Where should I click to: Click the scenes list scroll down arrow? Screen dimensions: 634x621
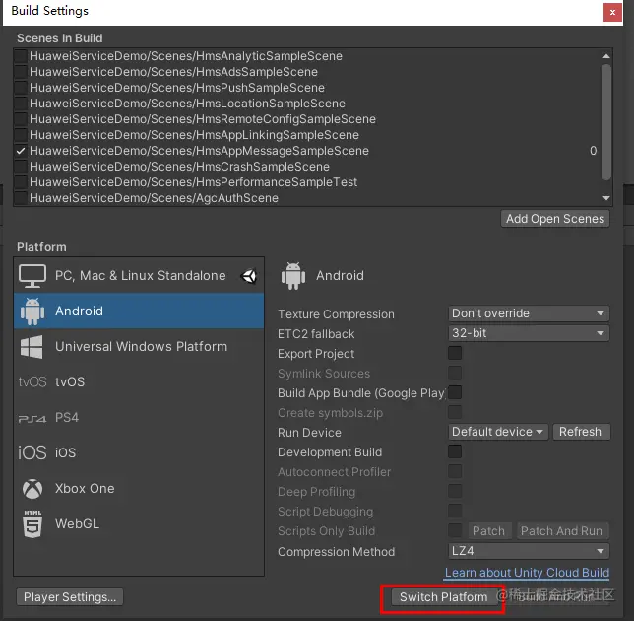(606, 198)
